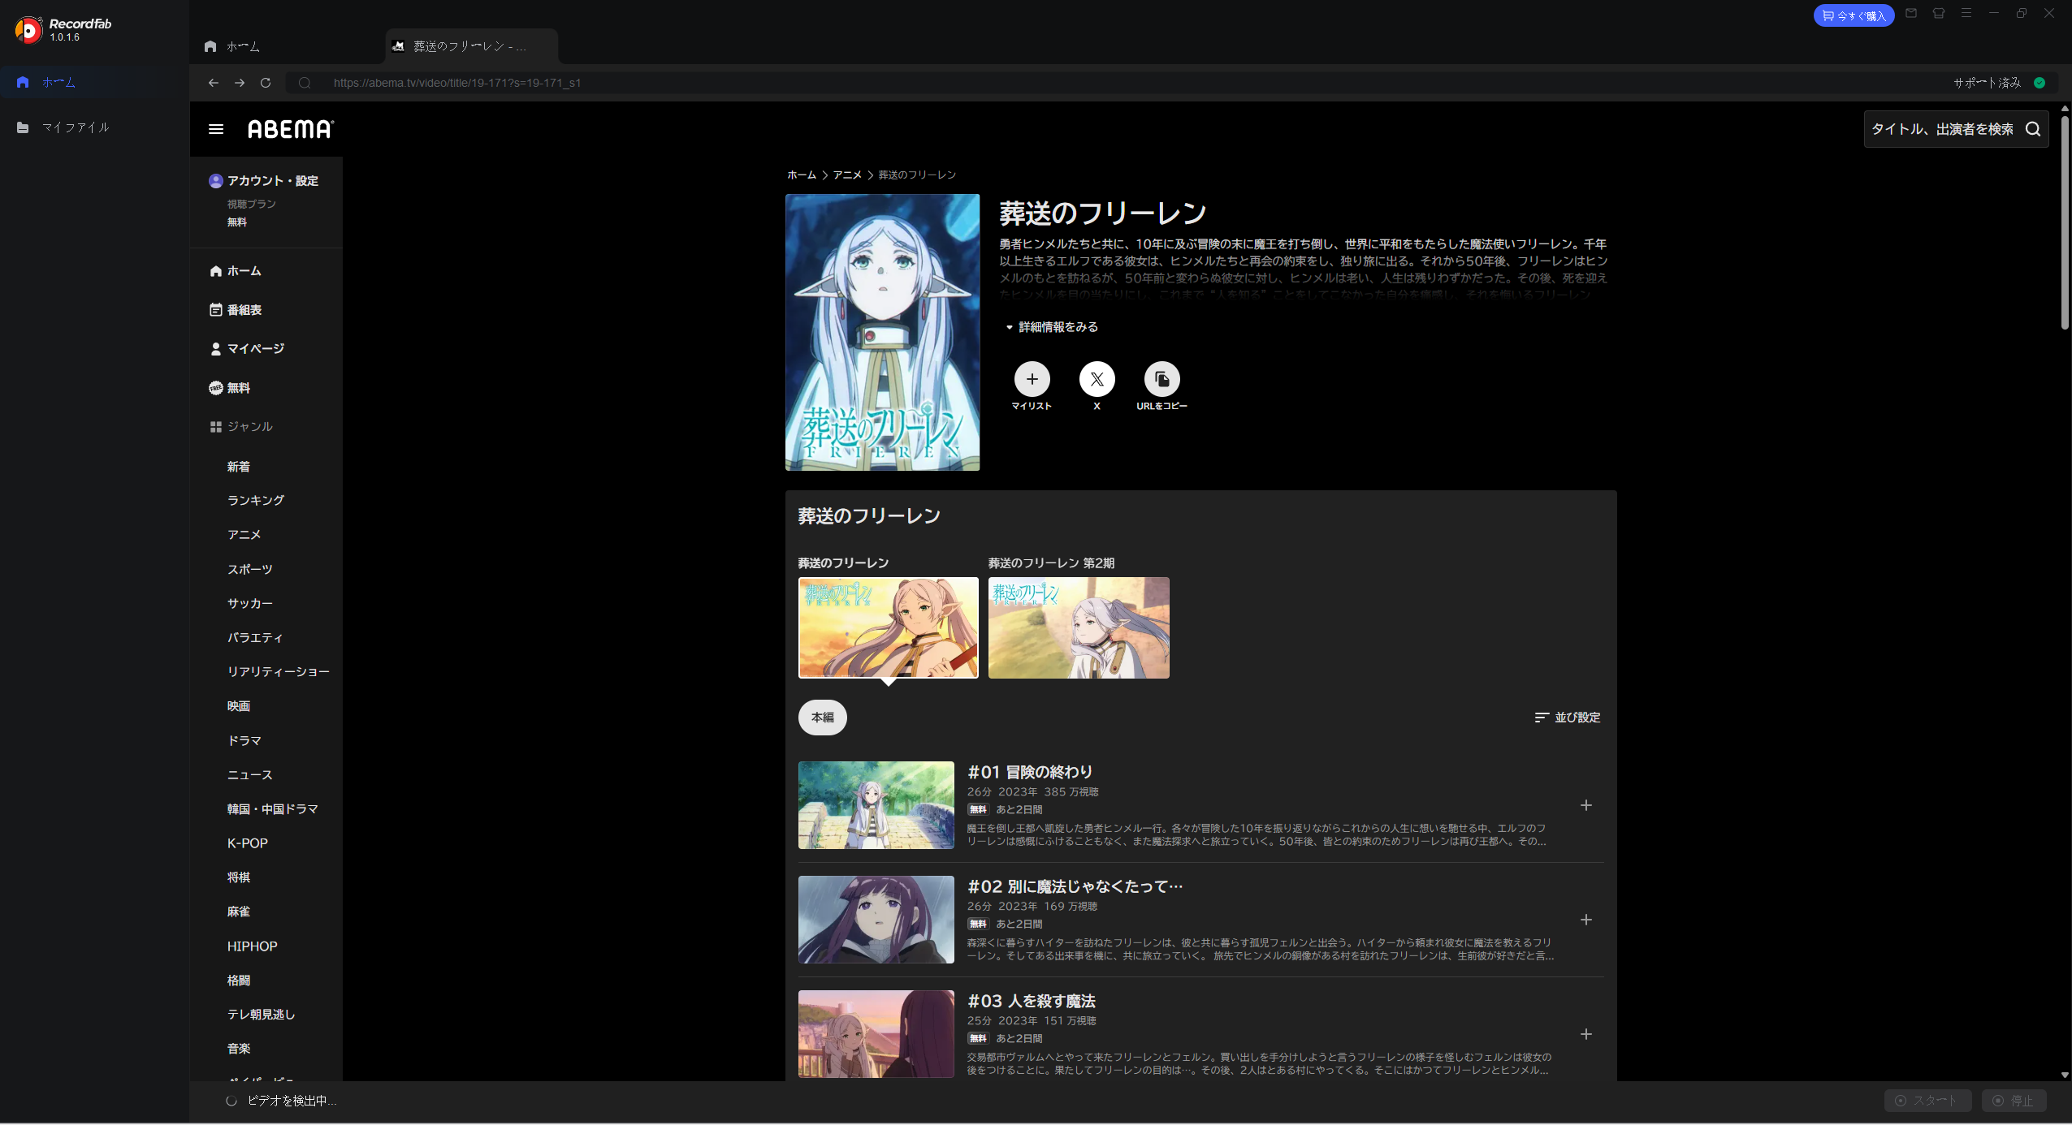Image resolution: width=2072 pixels, height=1125 pixels.
Task: Open the バラエティ genre link
Action: [255, 638]
